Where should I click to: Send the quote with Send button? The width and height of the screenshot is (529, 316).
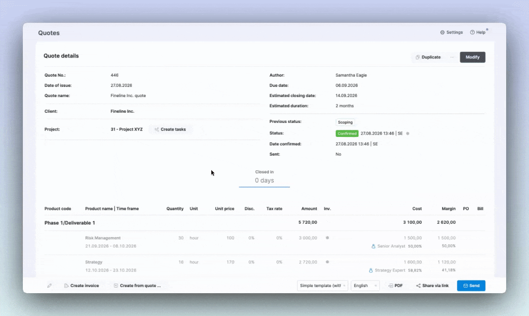point(471,286)
